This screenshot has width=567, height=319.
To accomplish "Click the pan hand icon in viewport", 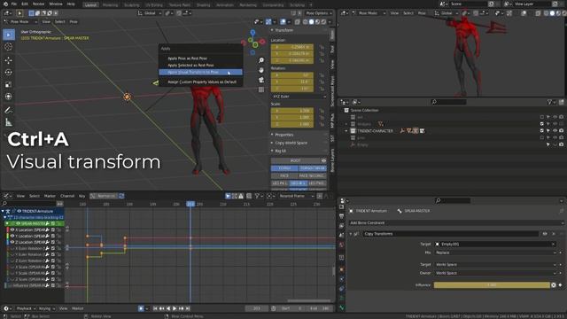I will (261, 70).
